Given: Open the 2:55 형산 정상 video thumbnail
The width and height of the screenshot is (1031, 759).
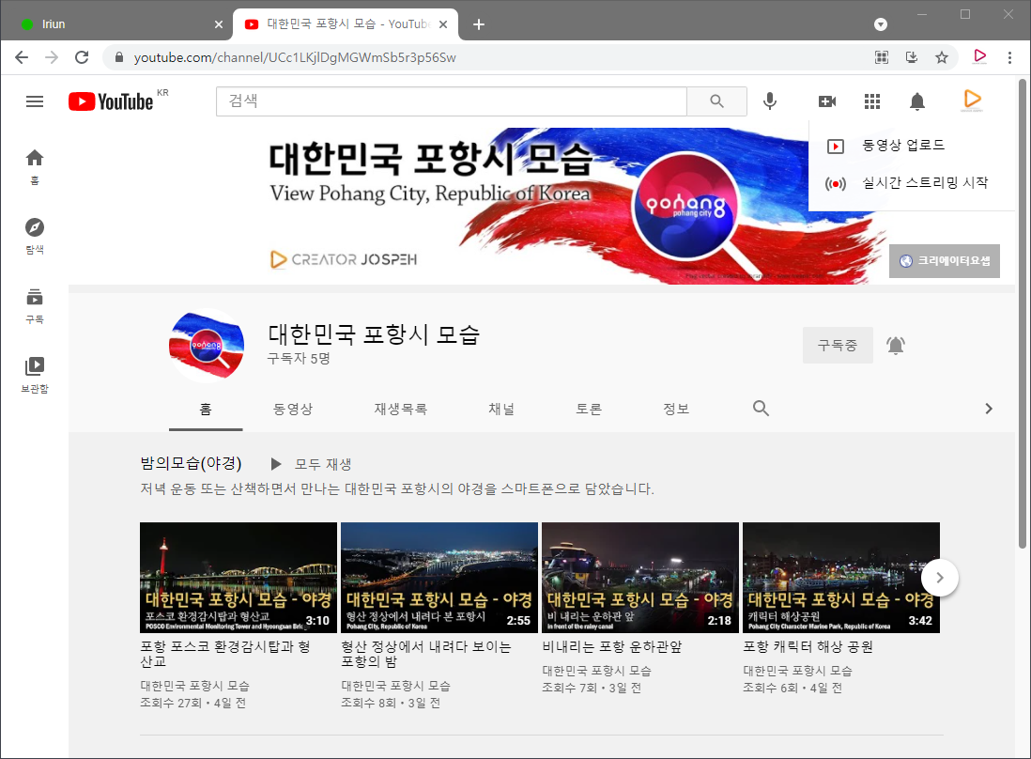Looking at the screenshot, I should click(x=439, y=578).
